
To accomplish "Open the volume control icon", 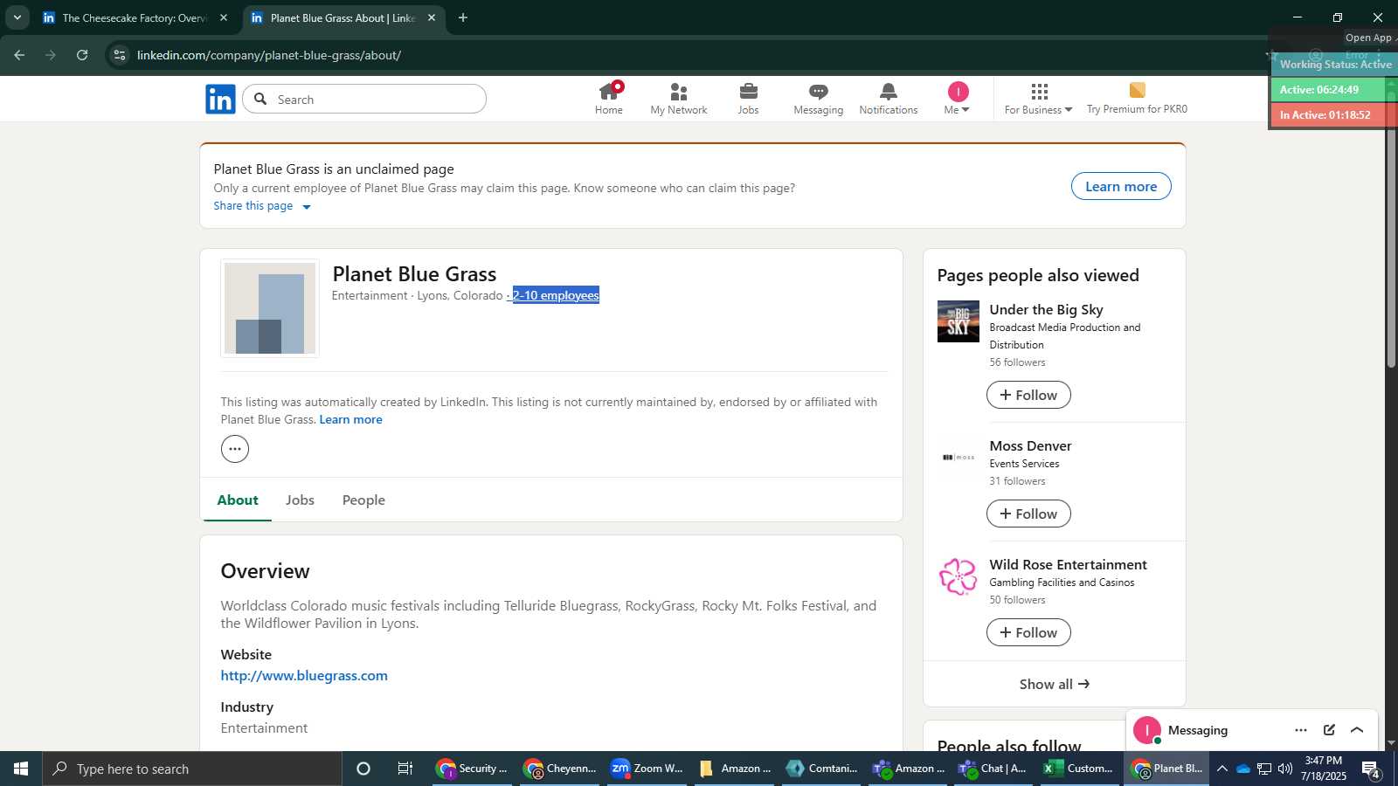I will (x=1284, y=769).
